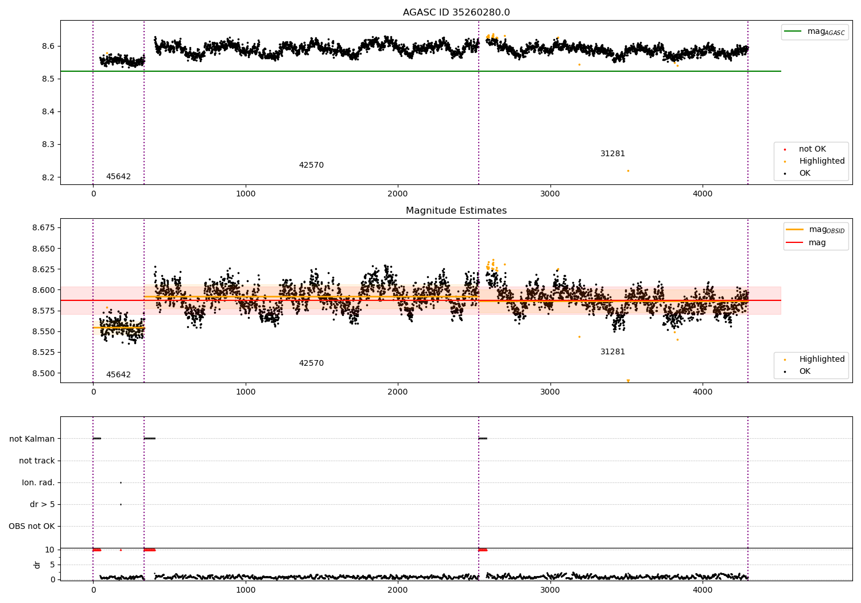Viewport: 861px width, 603px height.
Task: Click the orange mag OBSID legend line
Action: (x=795, y=230)
